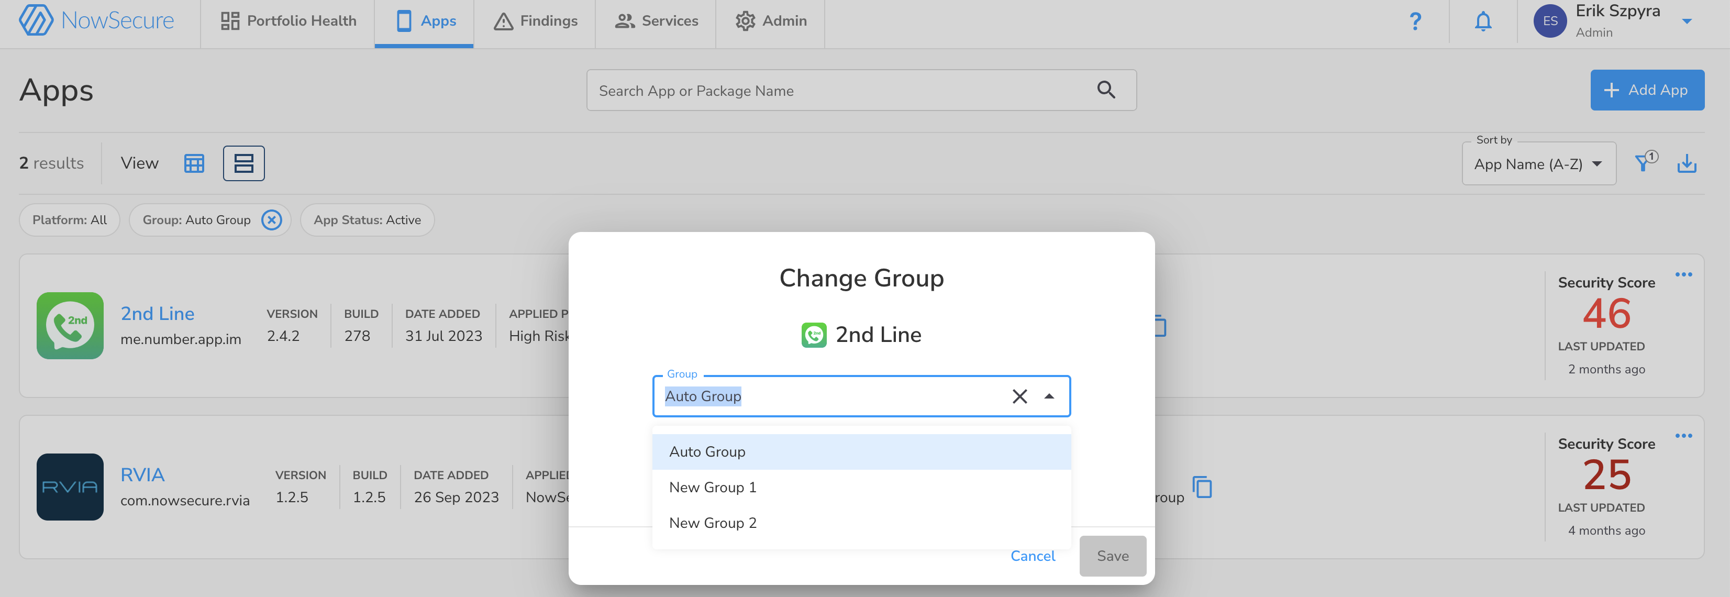Open the RVIA app link
This screenshot has width=1730, height=597.
click(142, 475)
